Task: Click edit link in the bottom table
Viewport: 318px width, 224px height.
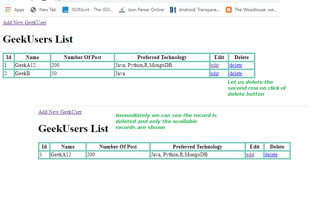Action: pos(250,155)
